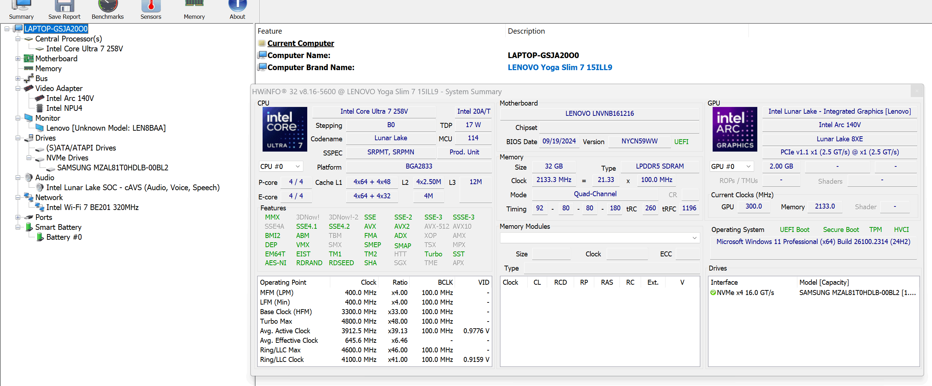Click the Quad-Channel memory mode value
The image size is (932, 386).
point(595,194)
